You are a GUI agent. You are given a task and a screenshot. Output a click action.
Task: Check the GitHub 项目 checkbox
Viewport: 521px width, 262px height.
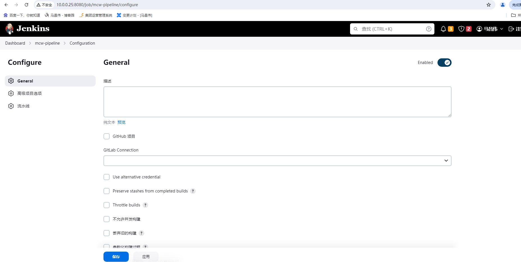click(107, 136)
